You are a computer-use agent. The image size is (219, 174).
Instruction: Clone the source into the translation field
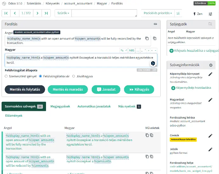point(155,38)
